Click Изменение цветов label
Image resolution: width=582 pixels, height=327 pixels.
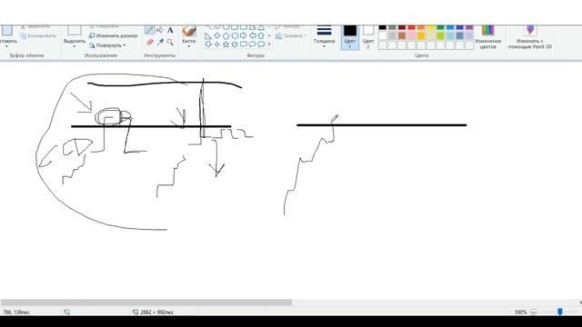tap(487, 44)
